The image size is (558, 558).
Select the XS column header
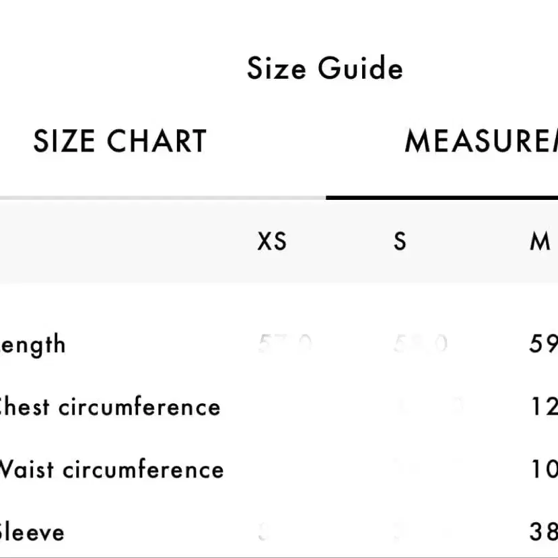tap(272, 241)
